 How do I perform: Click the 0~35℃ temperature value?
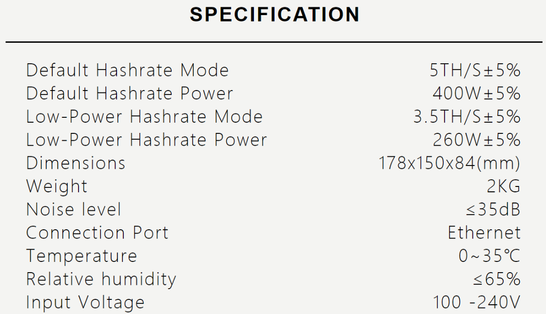(489, 256)
